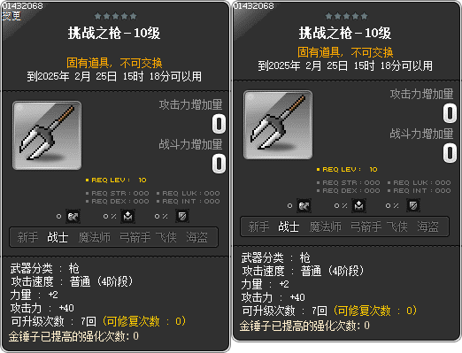Select the 飞侠 job in the right tooltip
Image resolution: width=462 pixels, height=353 pixels.
click(x=397, y=226)
